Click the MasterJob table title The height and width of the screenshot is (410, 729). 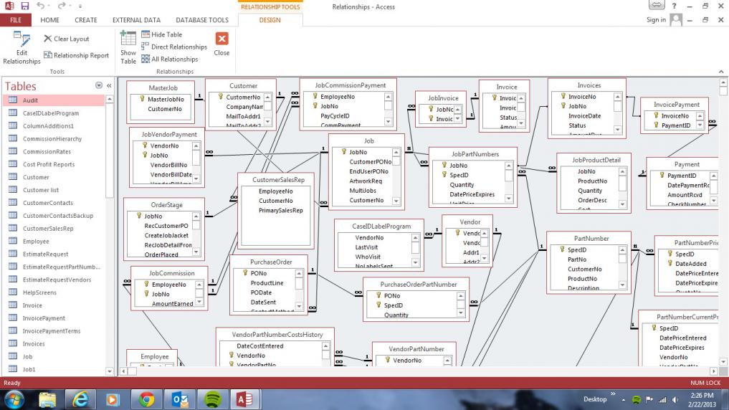[163, 88]
